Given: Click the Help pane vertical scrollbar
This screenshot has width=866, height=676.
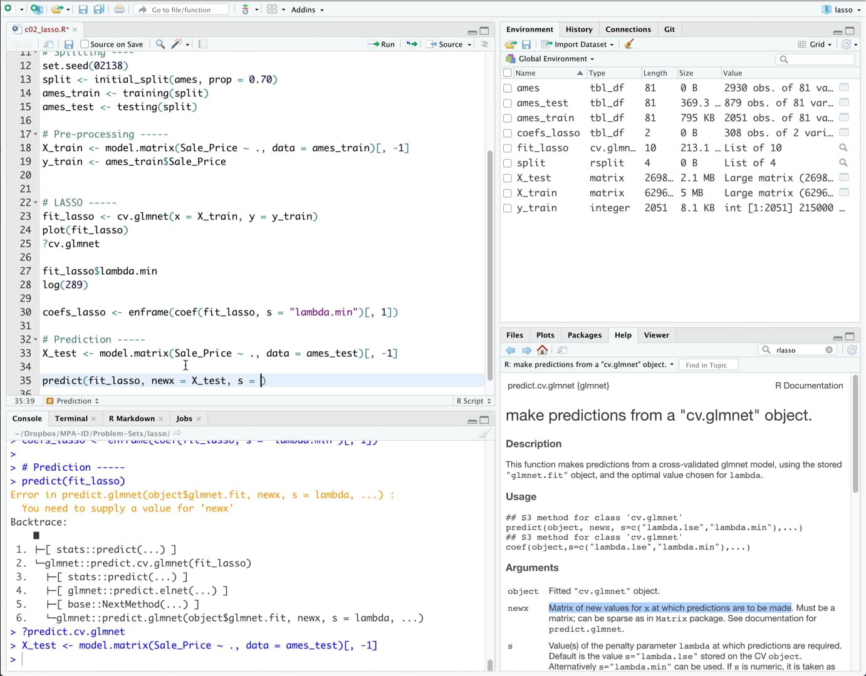Looking at the screenshot, I should 855,434.
